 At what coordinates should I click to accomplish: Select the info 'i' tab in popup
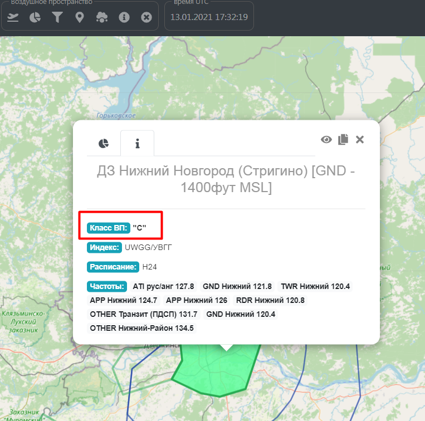click(x=137, y=144)
